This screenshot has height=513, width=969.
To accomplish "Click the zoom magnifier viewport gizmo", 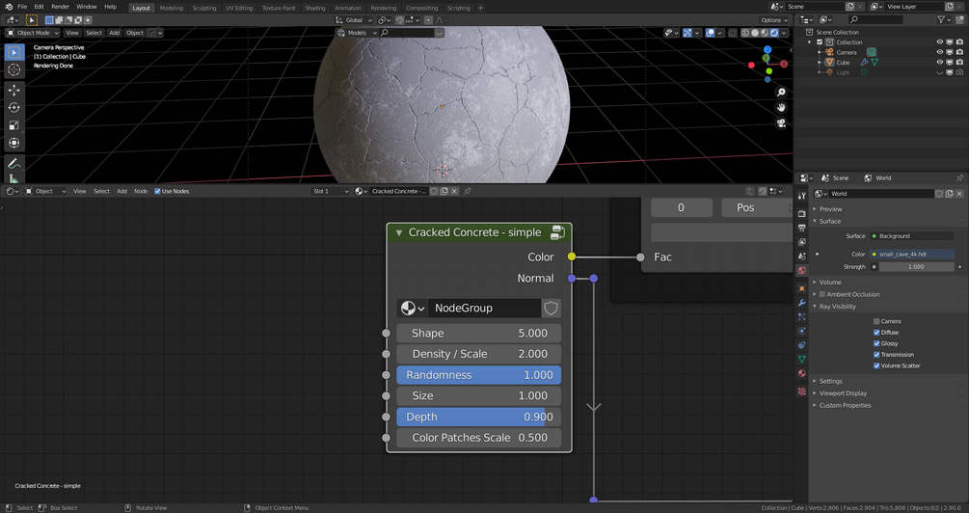I will click(x=781, y=93).
